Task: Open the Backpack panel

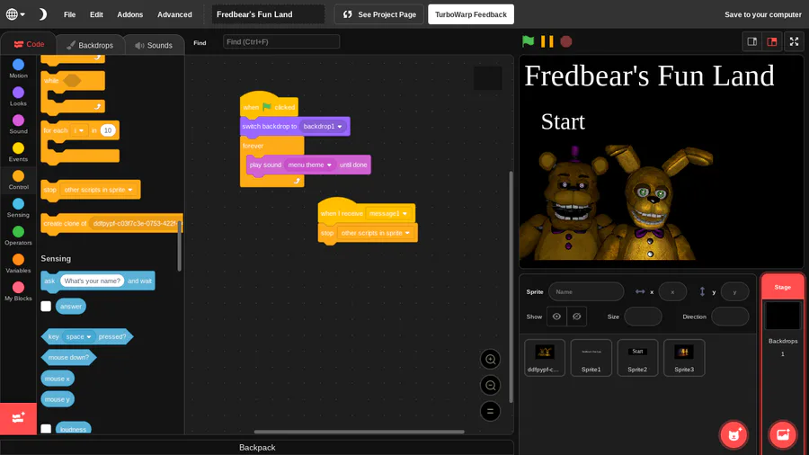Action: click(257, 447)
